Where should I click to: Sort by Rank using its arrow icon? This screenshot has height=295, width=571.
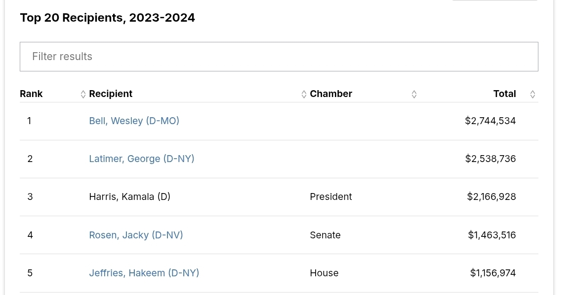click(x=83, y=94)
